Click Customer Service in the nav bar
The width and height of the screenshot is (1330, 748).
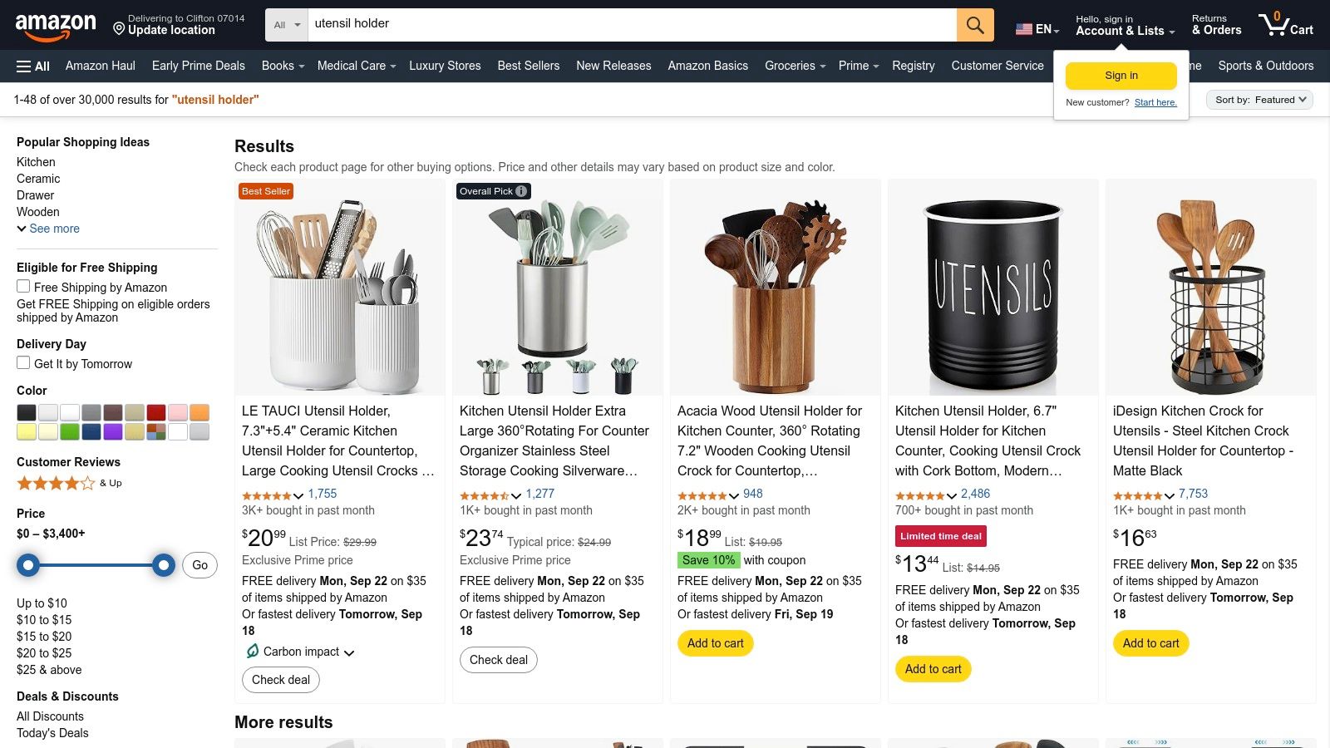(997, 66)
